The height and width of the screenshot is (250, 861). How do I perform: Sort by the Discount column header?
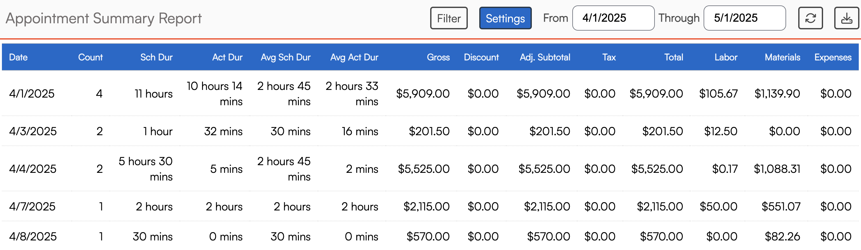coord(481,57)
